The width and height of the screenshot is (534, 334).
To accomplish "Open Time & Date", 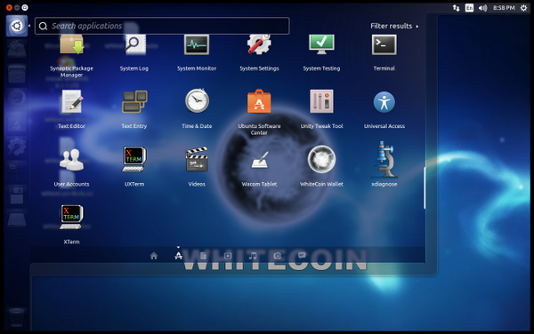I will coord(197,100).
